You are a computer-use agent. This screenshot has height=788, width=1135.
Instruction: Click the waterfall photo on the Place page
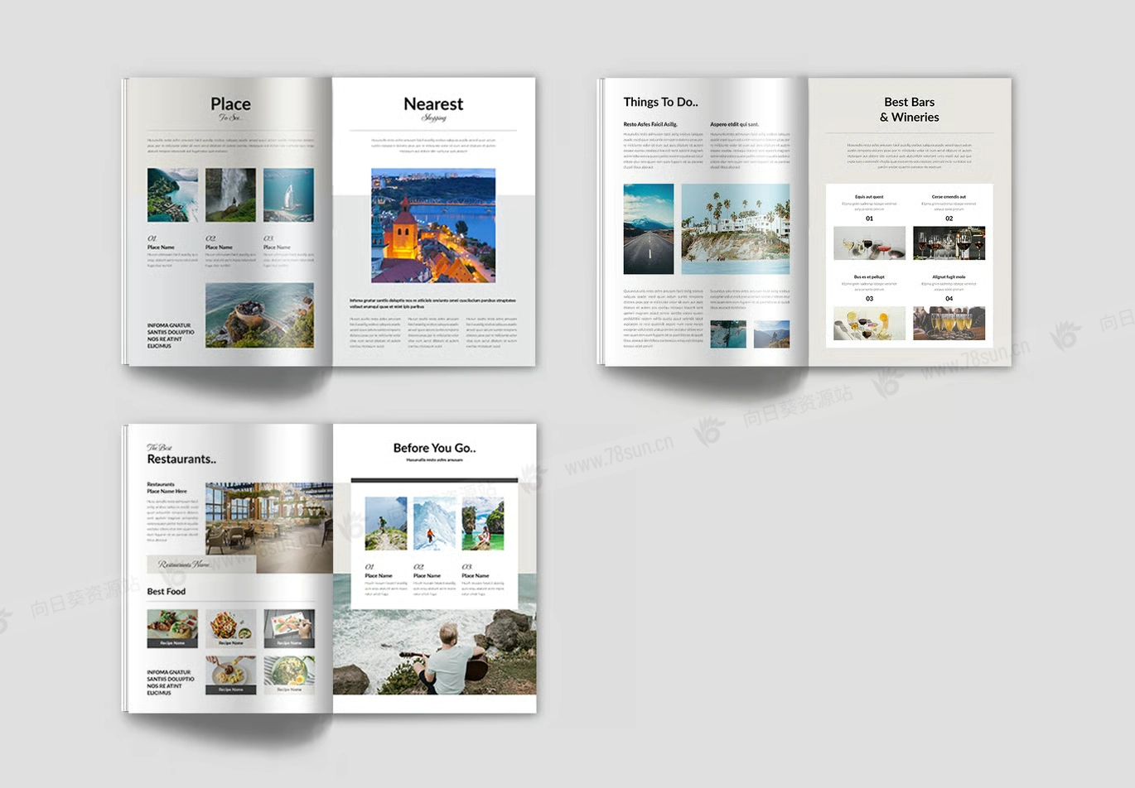pyautogui.click(x=230, y=195)
